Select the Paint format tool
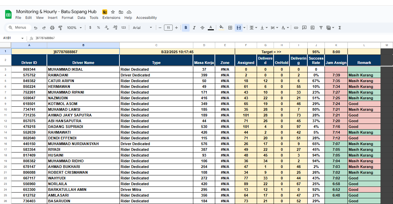This screenshot has width=393, height=204. (x=60, y=28)
